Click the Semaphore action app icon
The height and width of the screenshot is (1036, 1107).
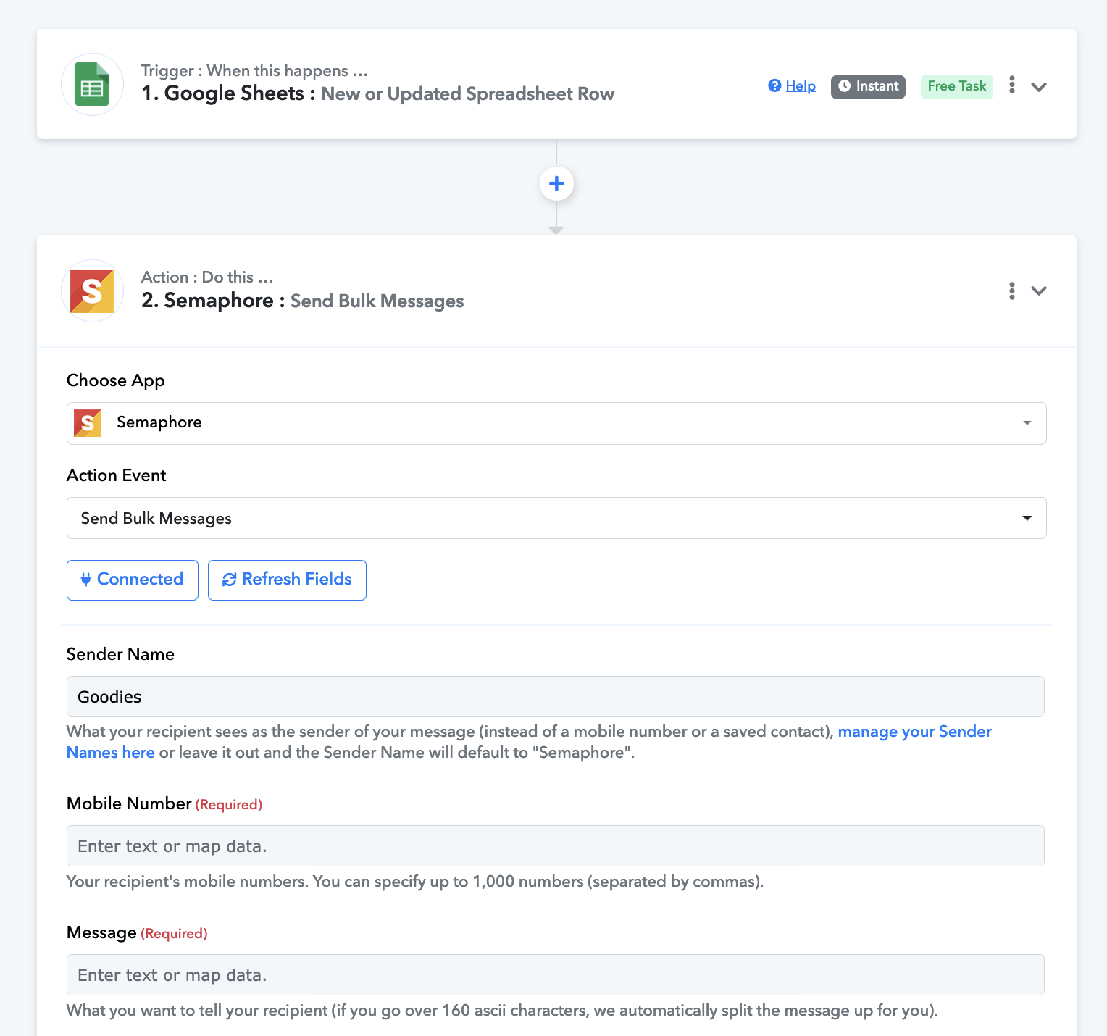(x=92, y=291)
